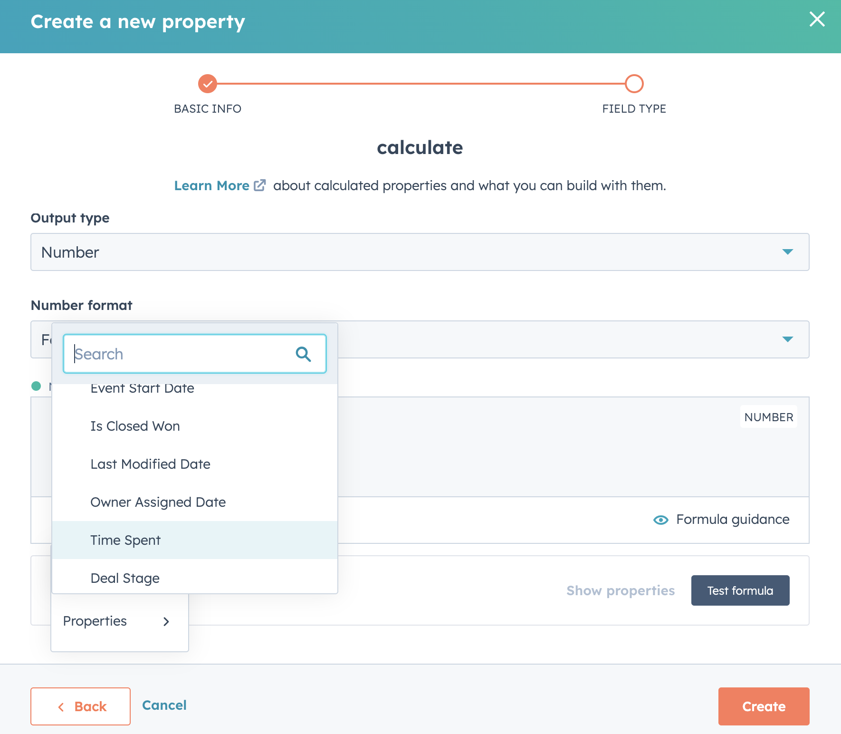Image resolution: width=841 pixels, height=734 pixels.
Task: Expand the Properties submenu
Action: (x=118, y=621)
